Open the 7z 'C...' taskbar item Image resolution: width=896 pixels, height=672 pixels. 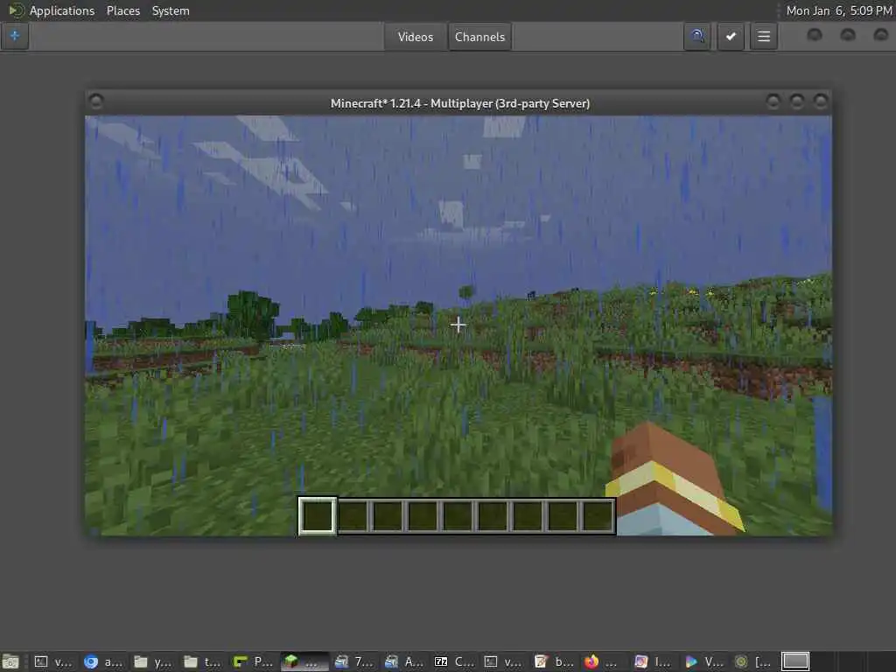[x=454, y=661]
